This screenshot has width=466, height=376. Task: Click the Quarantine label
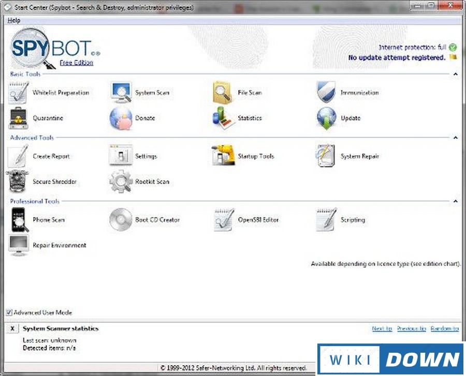coord(48,118)
